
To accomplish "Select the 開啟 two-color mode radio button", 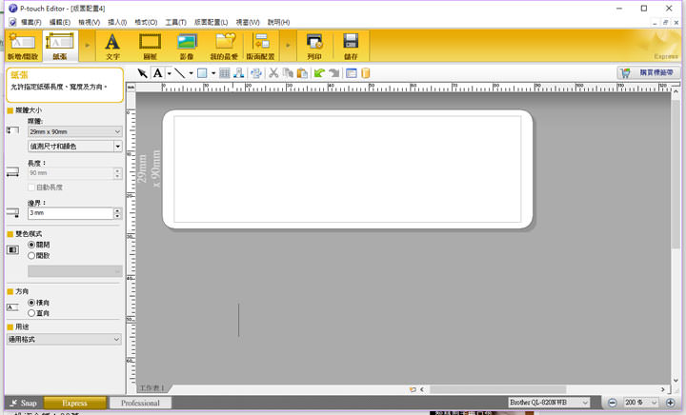I will click(x=31, y=255).
